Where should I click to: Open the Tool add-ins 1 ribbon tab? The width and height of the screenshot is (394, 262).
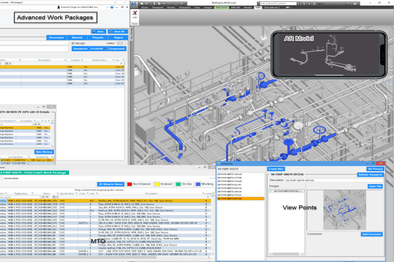(x=271, y=8)
